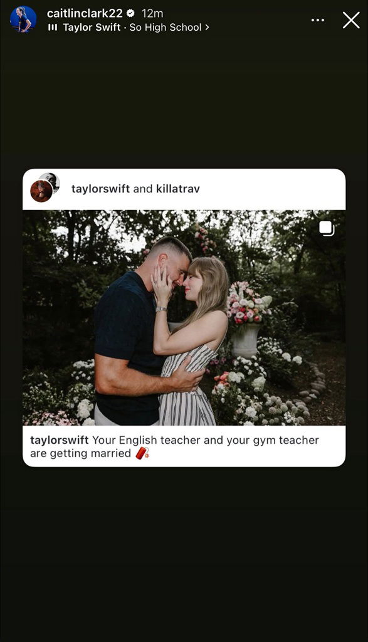Expand the song chevron after So High School
Image resolution: width=368 pixels, height=642 pixels.
click(207, 28)
